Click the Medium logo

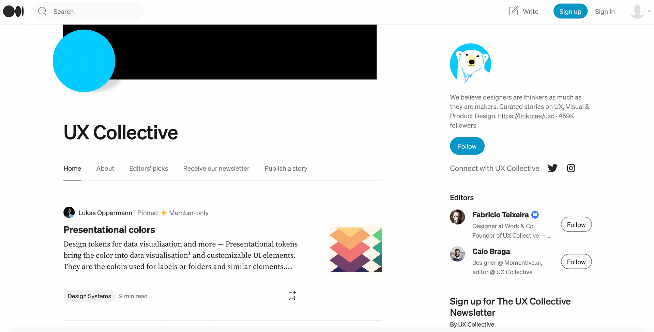13,11
